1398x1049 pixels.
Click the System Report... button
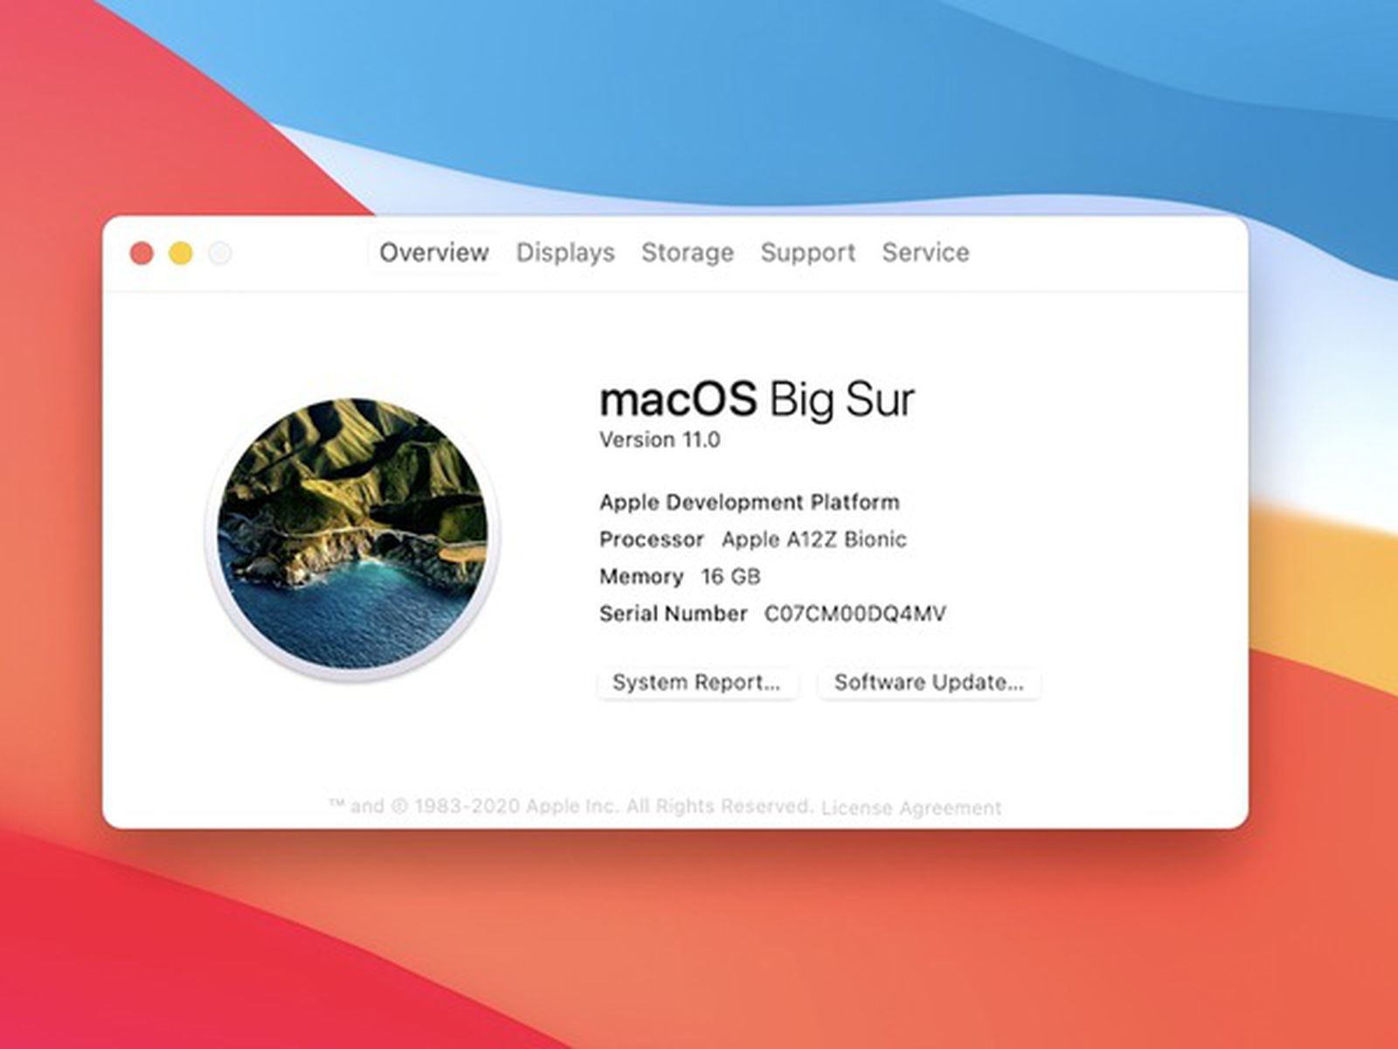pyautogui.click(x=696, y=683)
